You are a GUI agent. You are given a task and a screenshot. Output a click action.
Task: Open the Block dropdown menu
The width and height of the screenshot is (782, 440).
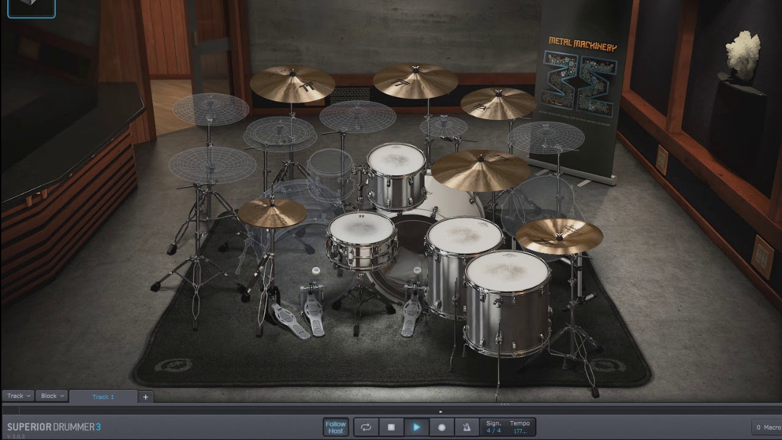52,396
